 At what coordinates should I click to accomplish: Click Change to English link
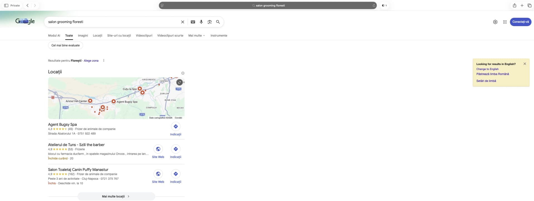click(x=487, y=69)
